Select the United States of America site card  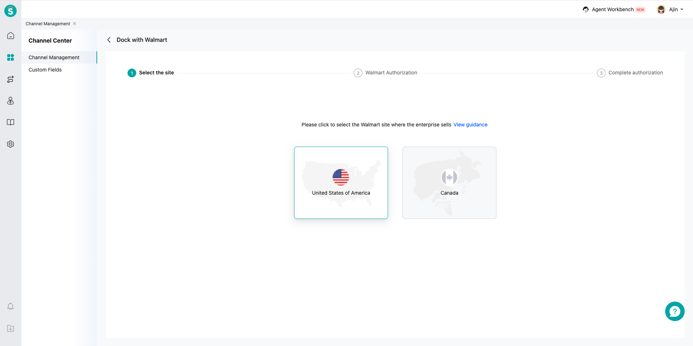click(341, 183)
